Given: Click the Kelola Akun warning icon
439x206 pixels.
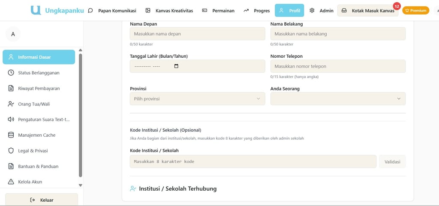Looking at the screenshot, I should coord(11,182).
